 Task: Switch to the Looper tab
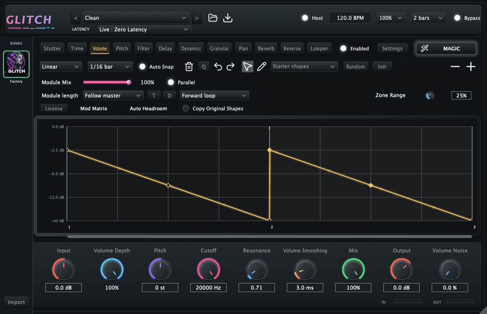tap(319, 48)
